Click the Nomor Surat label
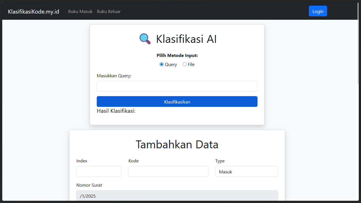Image resolution: width=361 pixels, height=203 pixels. tap(89, 185)
